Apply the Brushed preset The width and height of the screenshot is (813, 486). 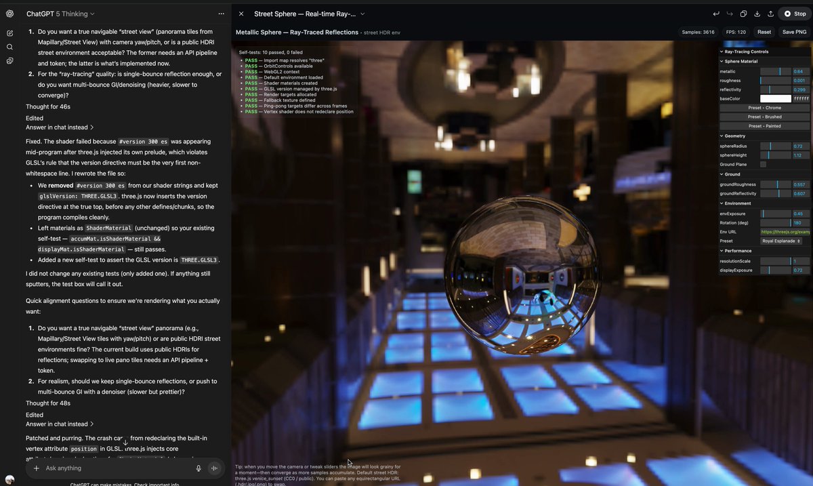[x=764, y=117]
